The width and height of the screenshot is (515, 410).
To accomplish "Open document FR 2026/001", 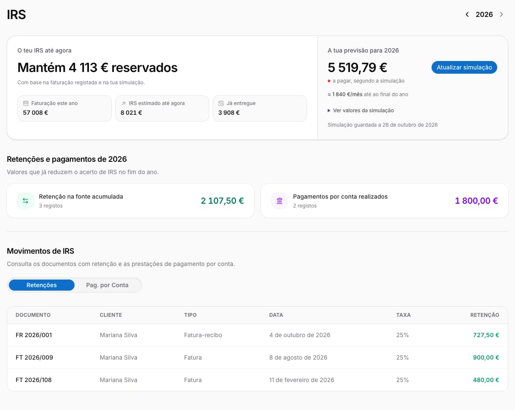I will [x=34, y=335].
